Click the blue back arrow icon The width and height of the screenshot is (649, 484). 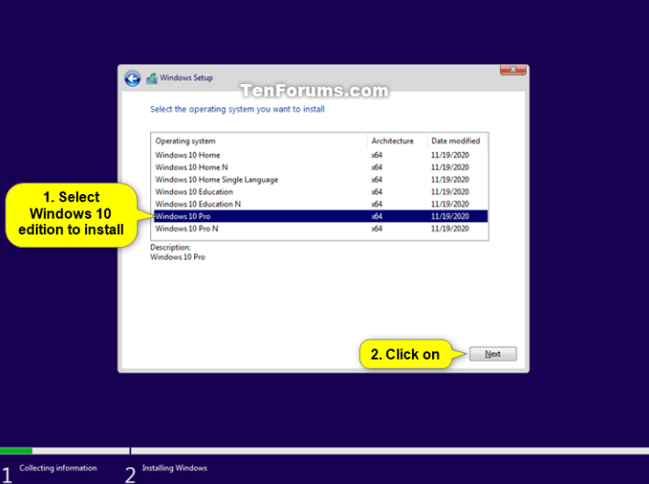pyautogui.click(x=133, y=79)
